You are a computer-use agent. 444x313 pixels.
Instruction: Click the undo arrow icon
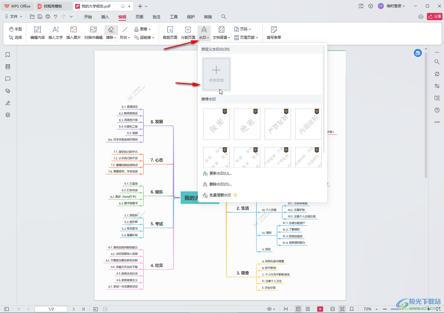56,17
